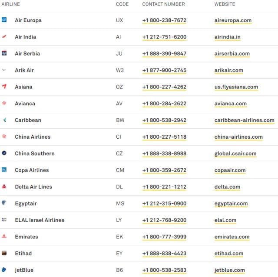Open the aireuropa.com website link

click(x=233, y=20)
